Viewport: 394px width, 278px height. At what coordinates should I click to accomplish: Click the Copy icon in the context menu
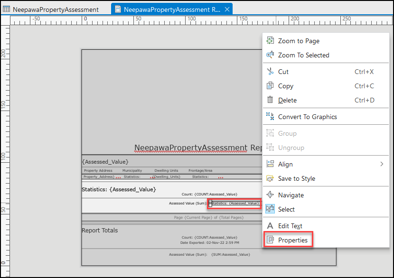coord(271,86)
